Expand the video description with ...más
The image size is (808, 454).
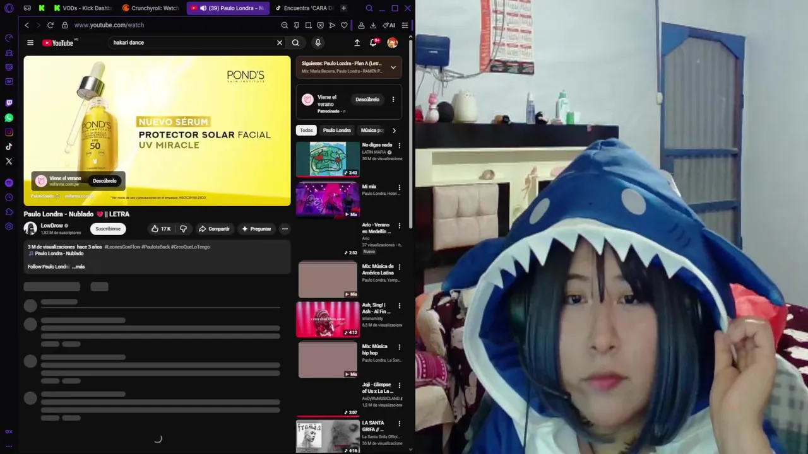coord(78,267)
